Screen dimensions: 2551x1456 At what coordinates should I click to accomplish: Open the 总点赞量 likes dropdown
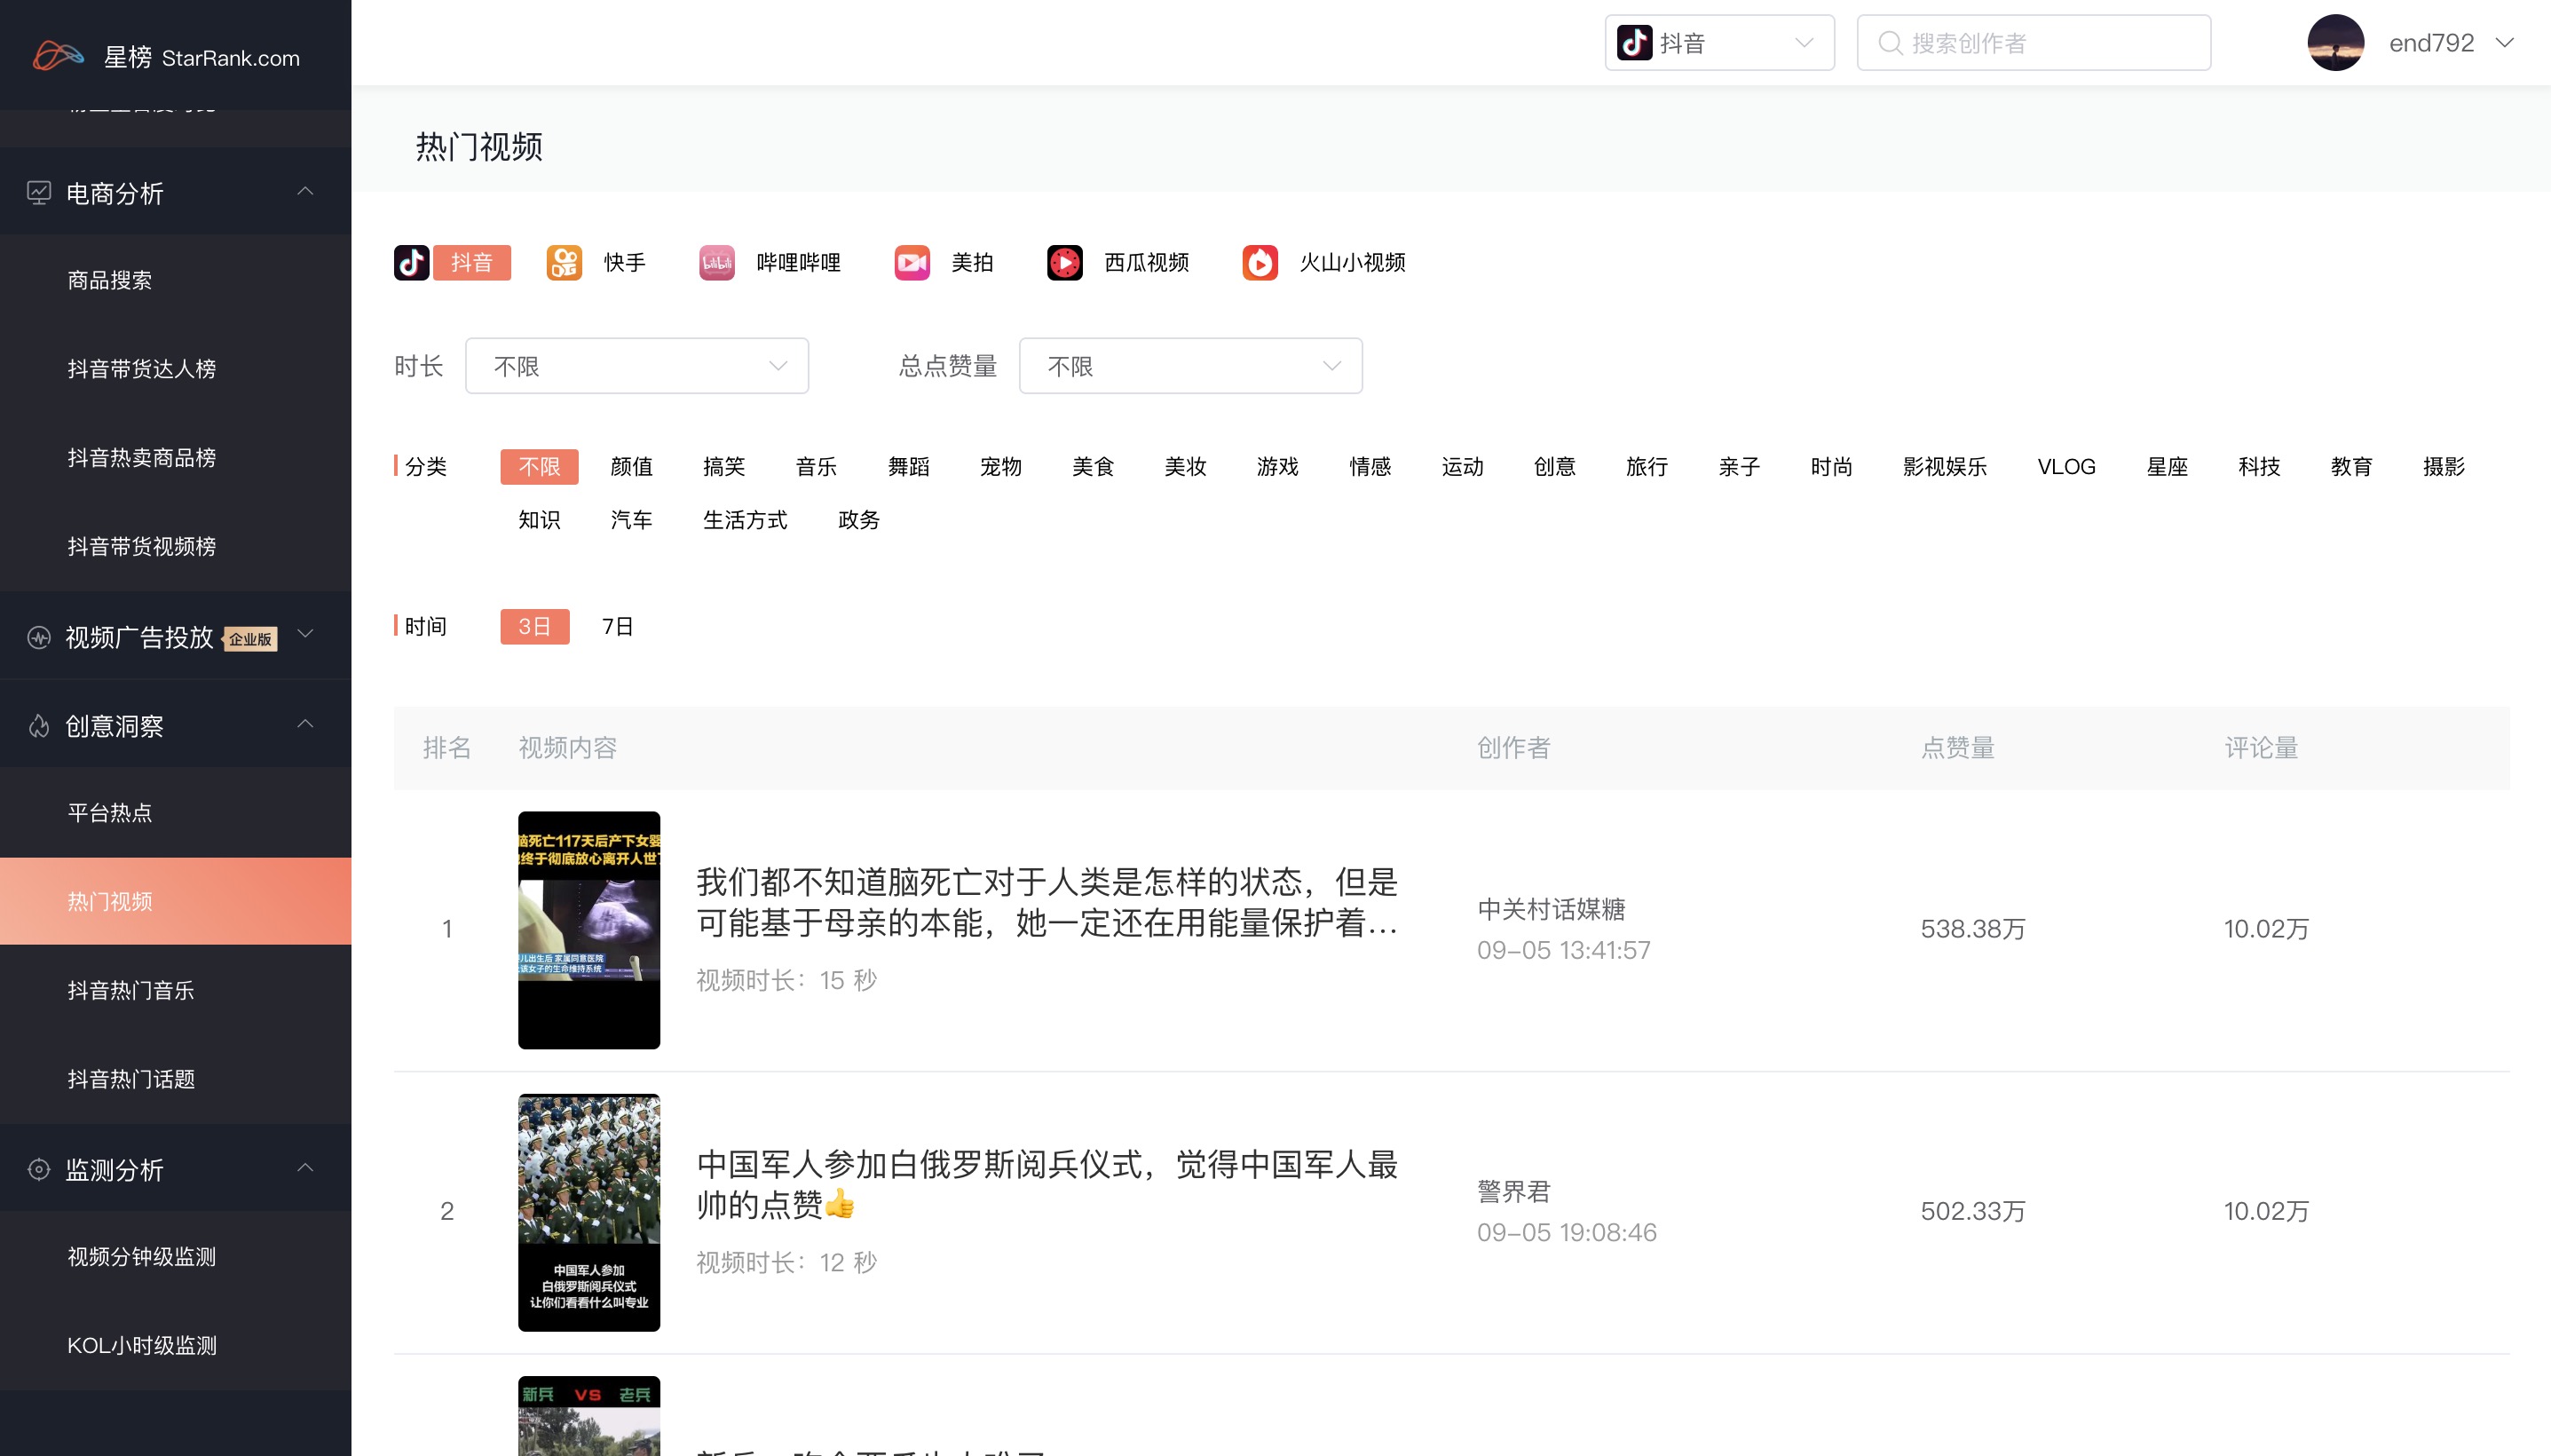click(1189, 366)
